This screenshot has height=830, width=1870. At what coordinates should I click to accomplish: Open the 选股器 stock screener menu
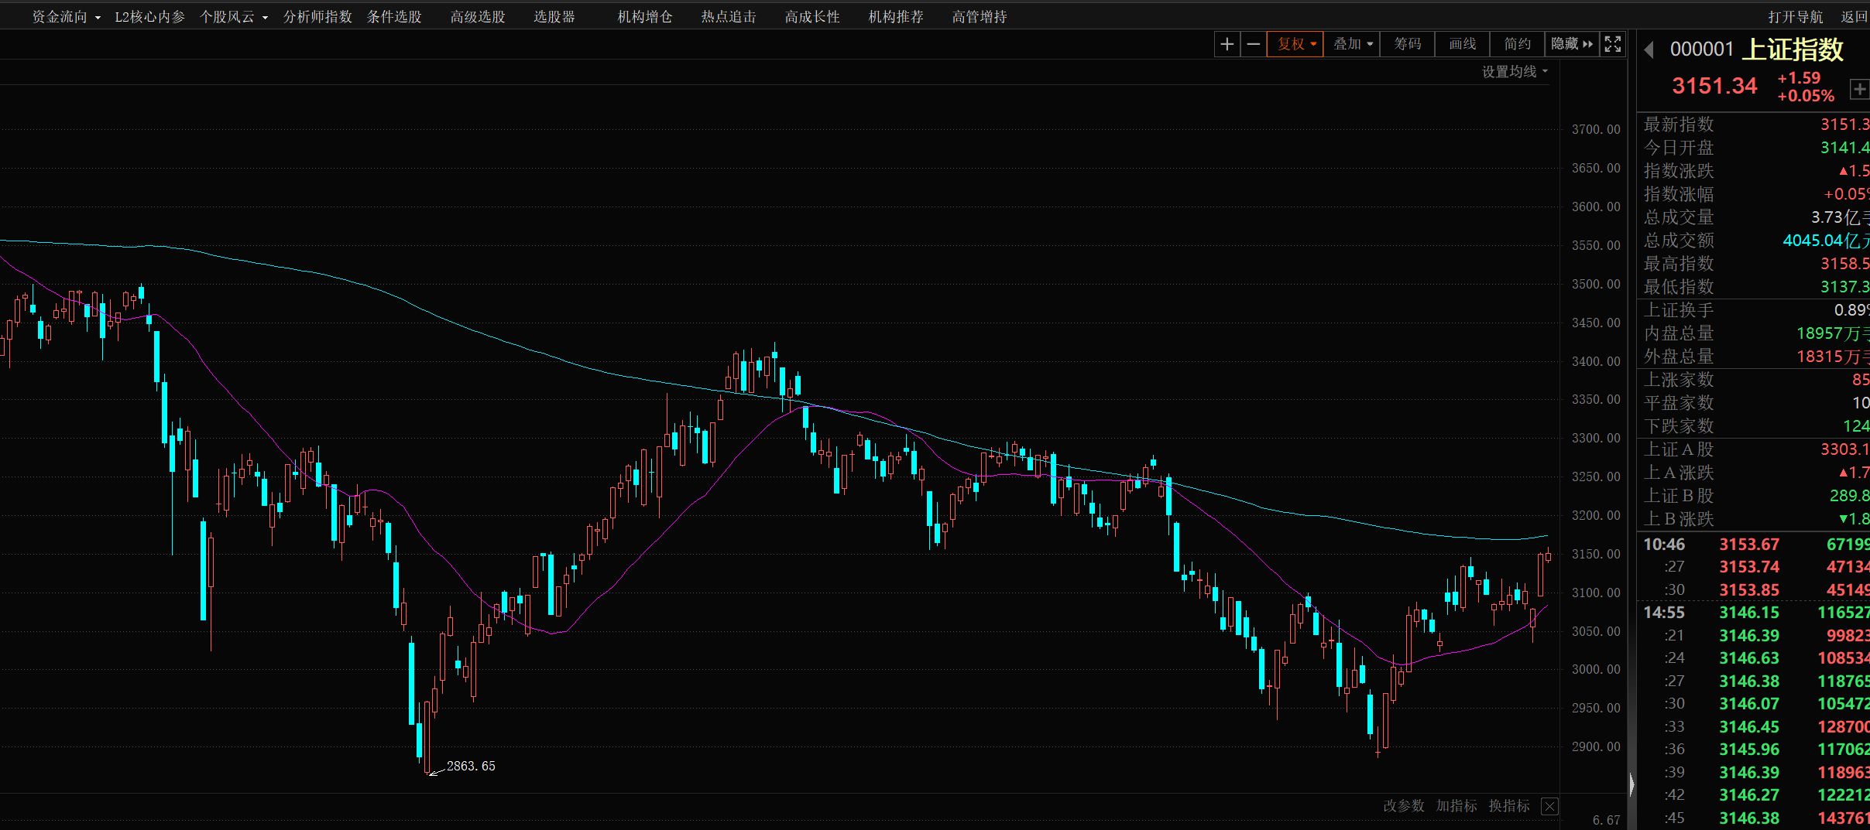(x=554, y=17)
